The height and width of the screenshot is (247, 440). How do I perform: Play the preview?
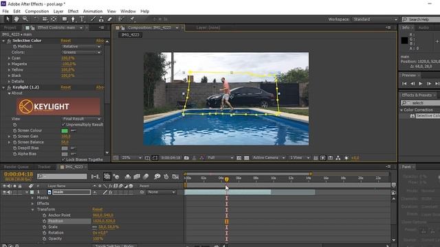click(x=420, y=84)
